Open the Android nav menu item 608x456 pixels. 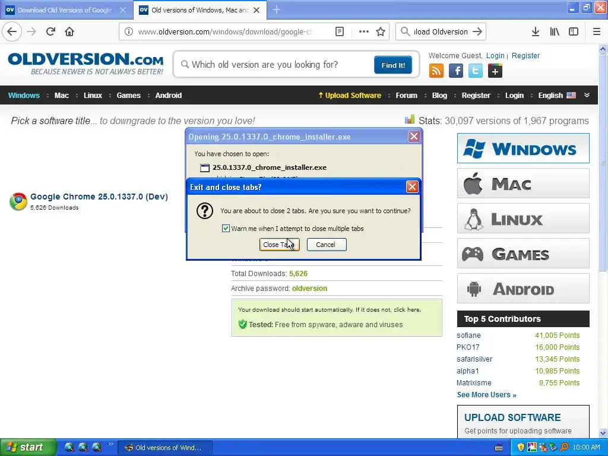click(168, 96)
